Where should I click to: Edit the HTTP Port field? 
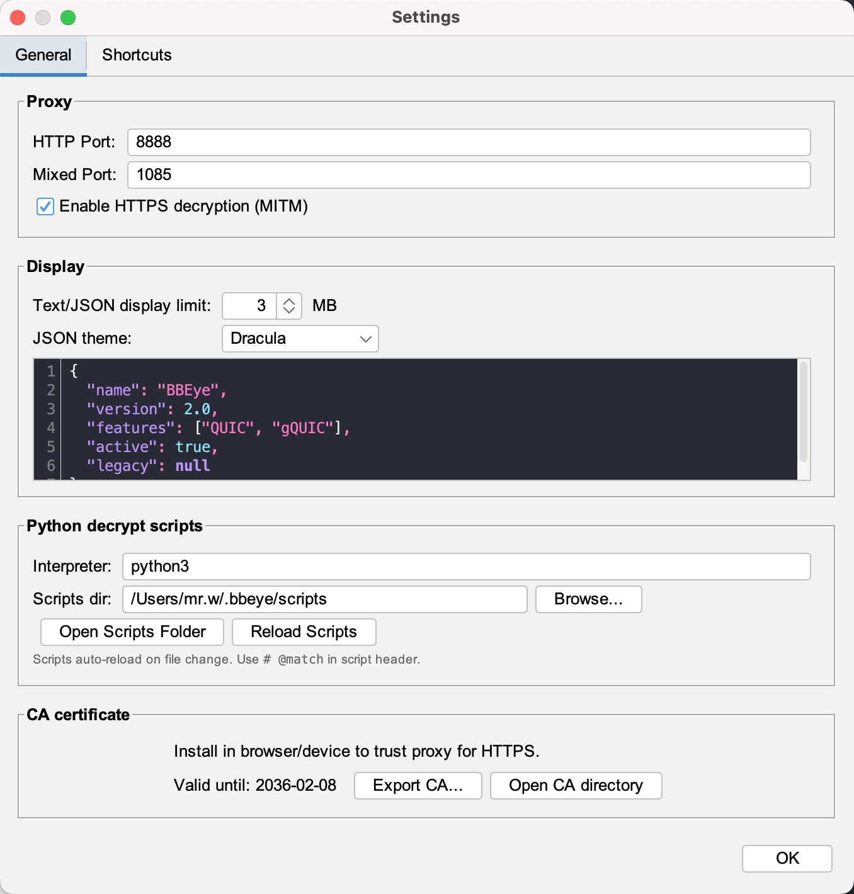coord(468,142)
